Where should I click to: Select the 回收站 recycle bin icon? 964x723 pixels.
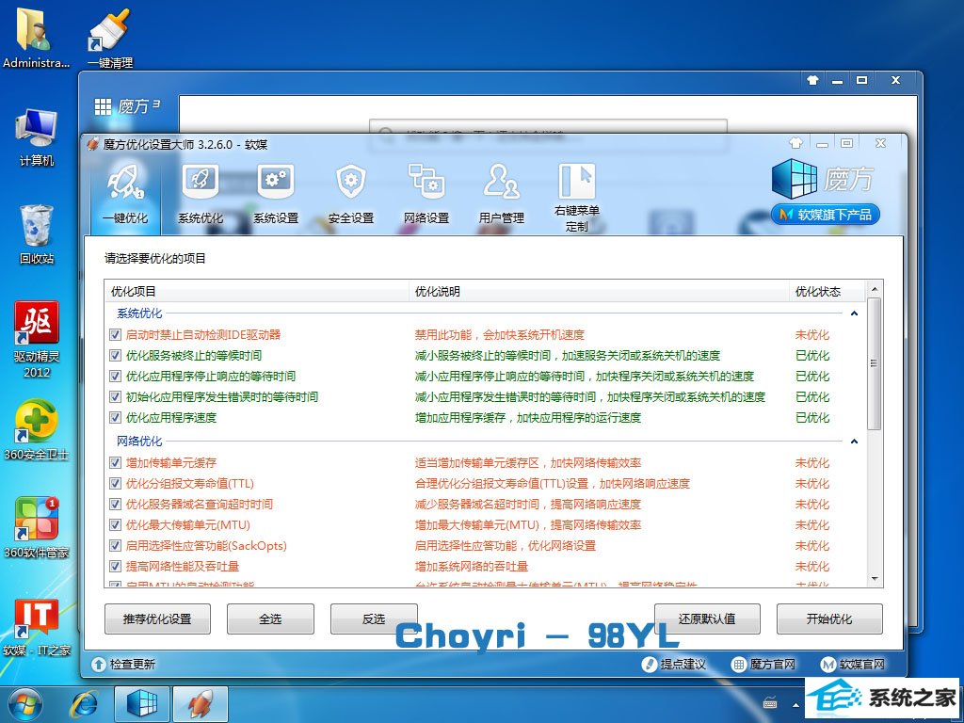tap(37, 234)
